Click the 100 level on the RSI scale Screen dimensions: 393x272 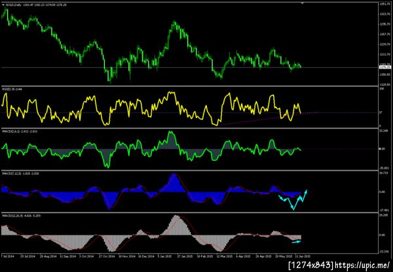point(381,89)
